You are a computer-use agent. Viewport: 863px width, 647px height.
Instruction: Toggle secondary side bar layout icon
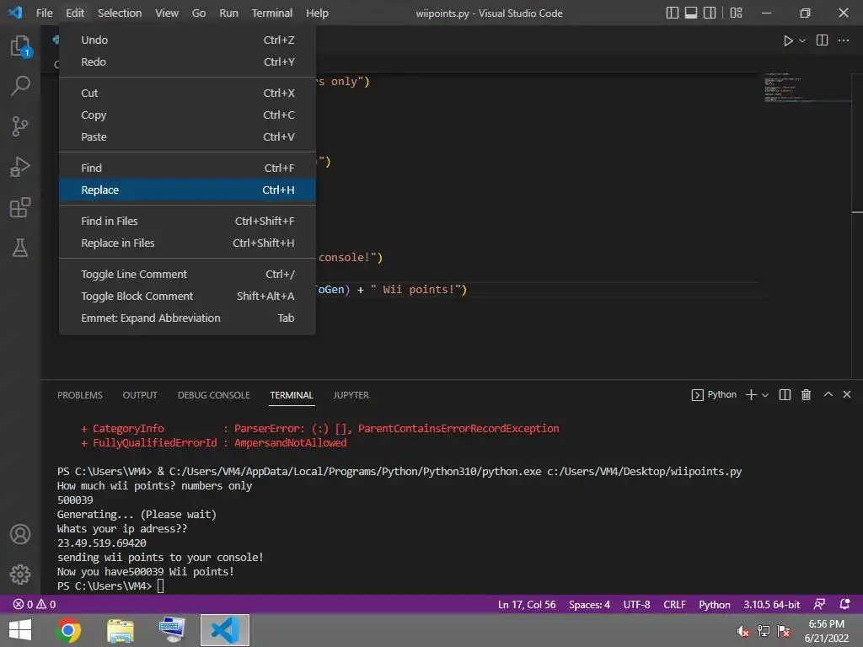(710, 13)
